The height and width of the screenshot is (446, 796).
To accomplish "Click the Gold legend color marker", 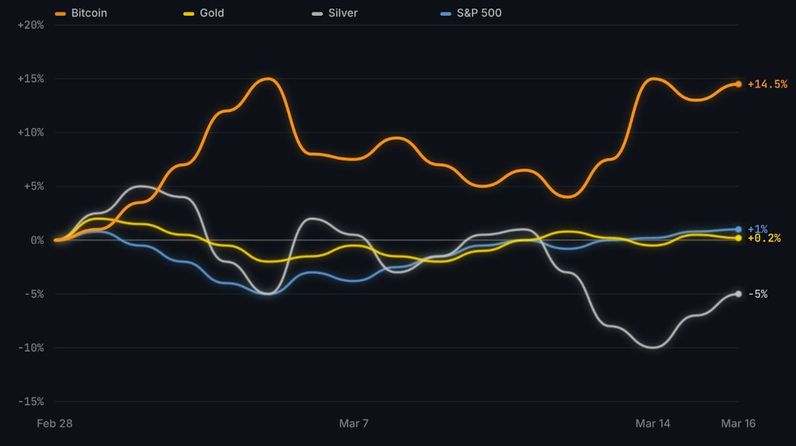I will point(188,13).
